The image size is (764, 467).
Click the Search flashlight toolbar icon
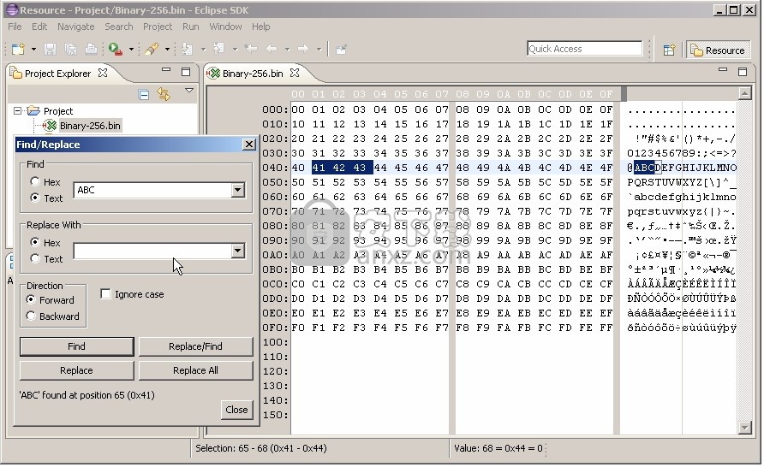152,50
